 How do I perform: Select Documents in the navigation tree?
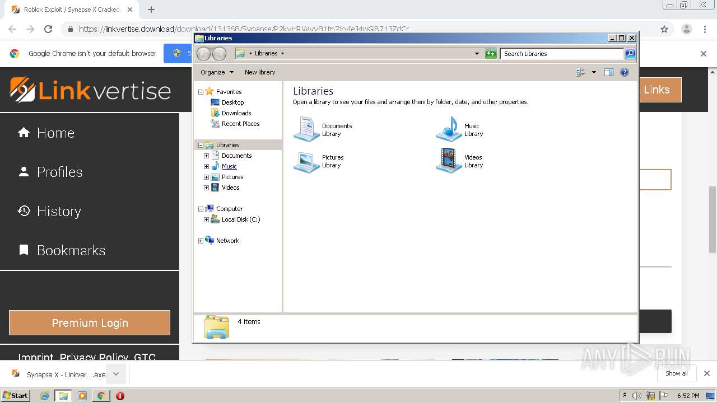236,156
